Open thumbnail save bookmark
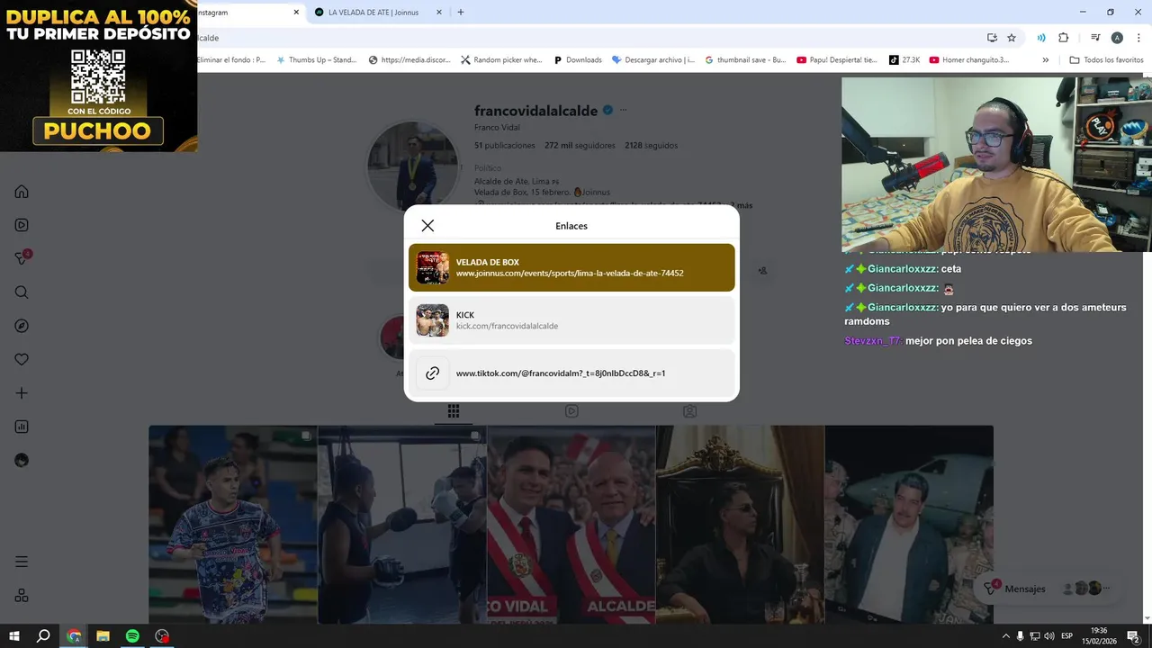1152x648 pixels. coord(745,60)
